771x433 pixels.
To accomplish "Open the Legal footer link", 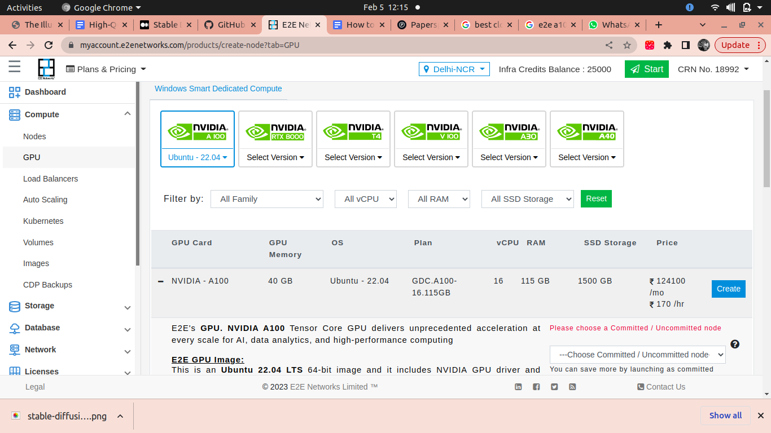I will 35,387.
